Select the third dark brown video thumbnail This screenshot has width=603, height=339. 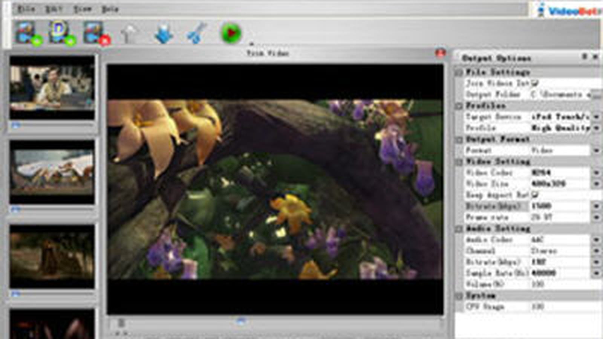(x=52, y=257)
